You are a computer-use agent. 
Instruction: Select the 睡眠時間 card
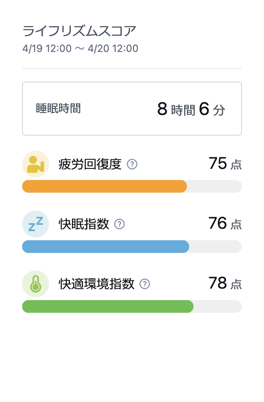pyautogui.click(x=132, y=109)
